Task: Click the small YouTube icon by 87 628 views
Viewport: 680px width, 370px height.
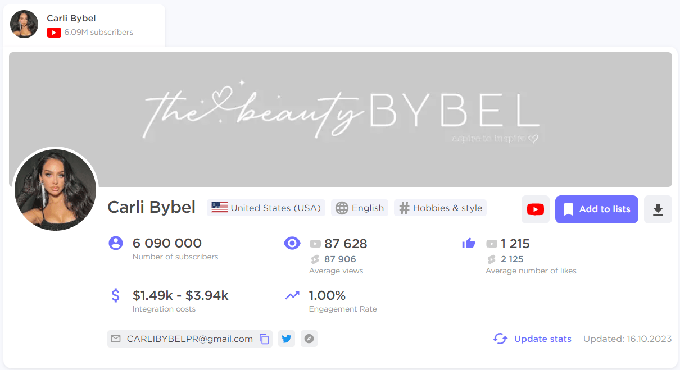Action: coord(315,244)
